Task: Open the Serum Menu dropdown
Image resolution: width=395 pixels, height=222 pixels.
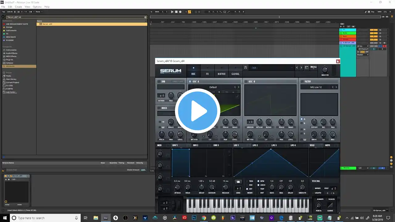Action: click(x=313, y=67)
